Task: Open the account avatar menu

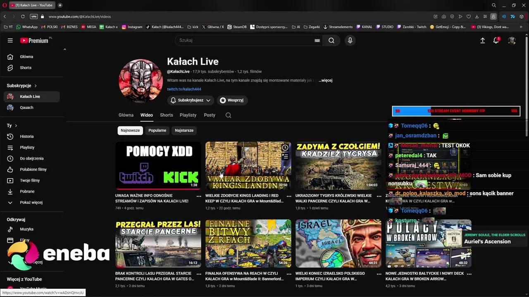Action: pos(512,40)
